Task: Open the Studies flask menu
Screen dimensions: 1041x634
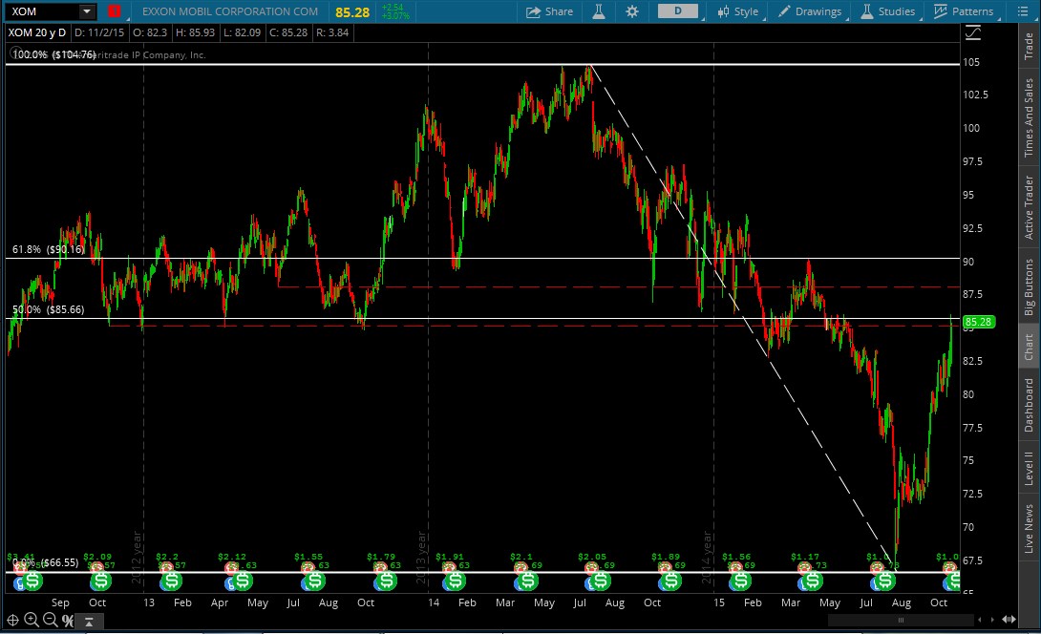Action: coord(887,11)
